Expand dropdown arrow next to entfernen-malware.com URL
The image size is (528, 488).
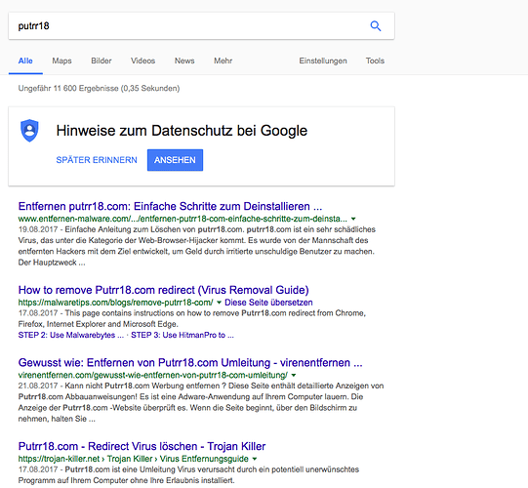click(x=353, y=219)
